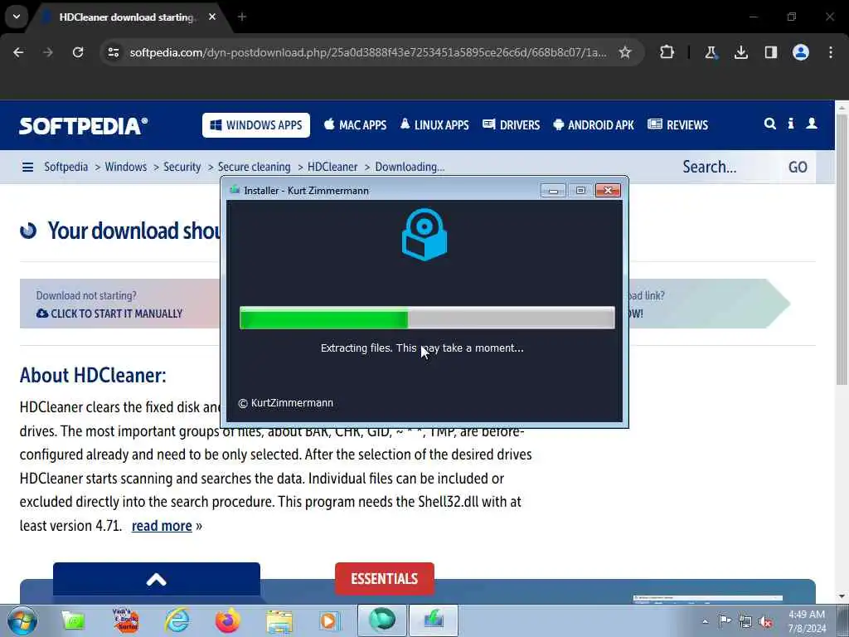Bookmark this page with the star icon

(625, 52)
